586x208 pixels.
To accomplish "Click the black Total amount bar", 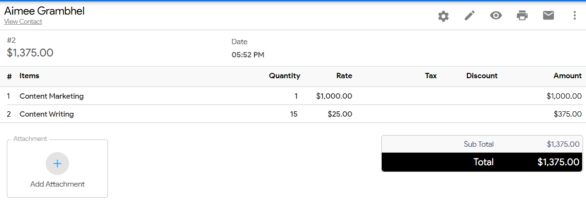I will coord(482,162).
